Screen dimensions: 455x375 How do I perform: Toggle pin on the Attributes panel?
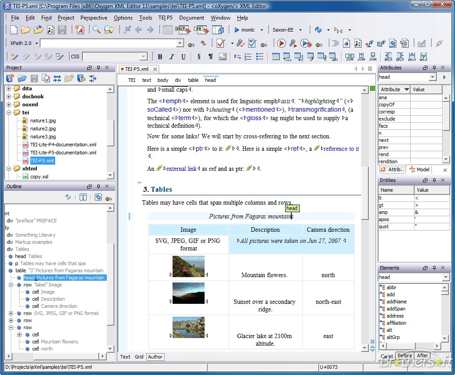[434, 68]
